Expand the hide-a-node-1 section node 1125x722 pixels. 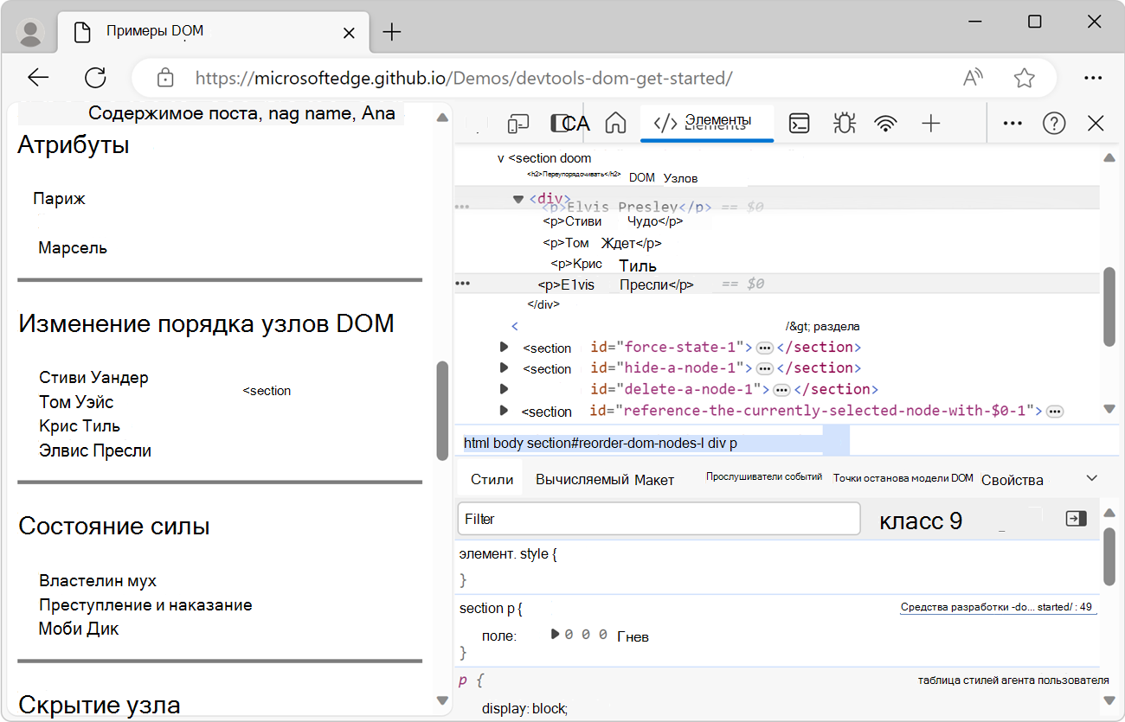[505, 368]
